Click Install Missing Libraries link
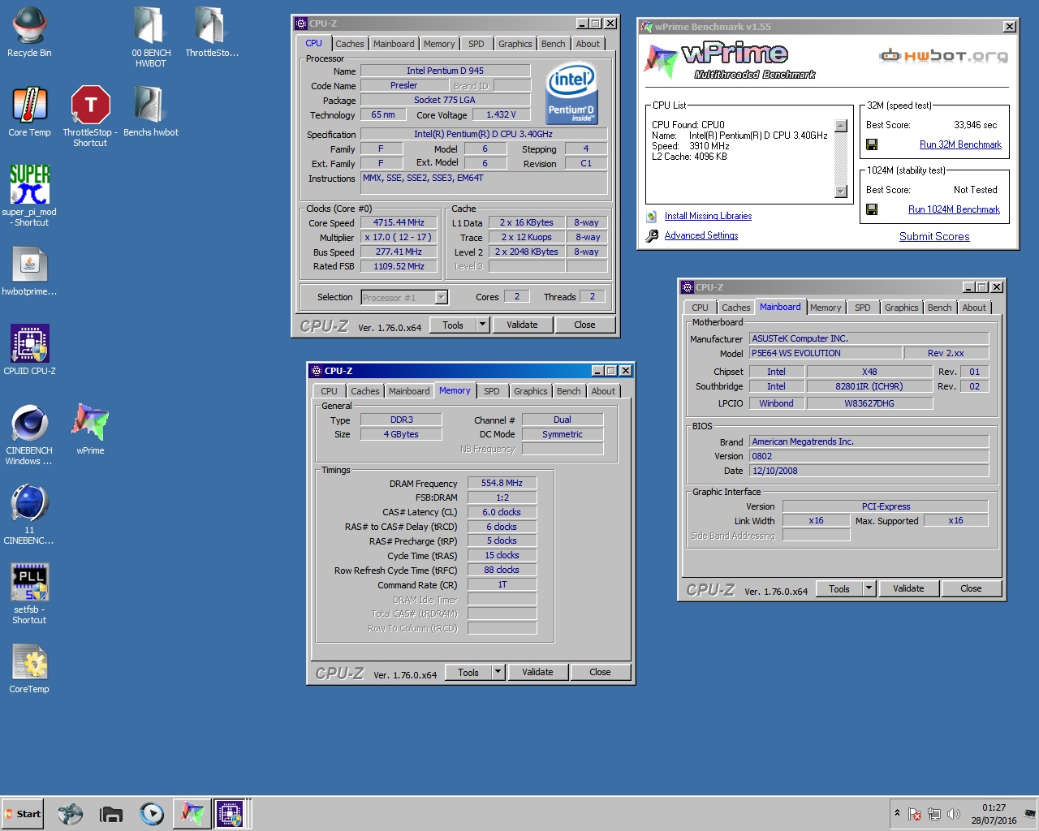The image size is (1039, 831). pyautogui.click(x=708, y=216)
